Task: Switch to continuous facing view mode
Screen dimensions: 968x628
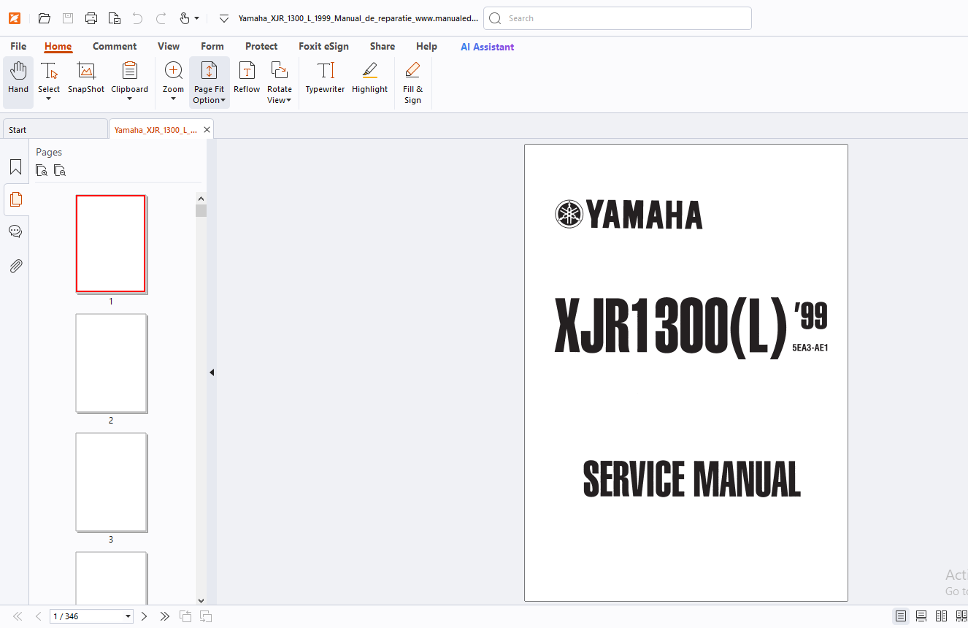Action: (x=961, y=616)
